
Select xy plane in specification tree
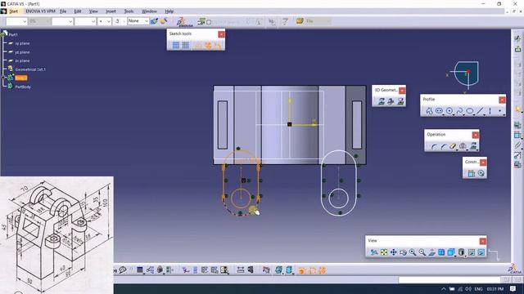point(22,43)
